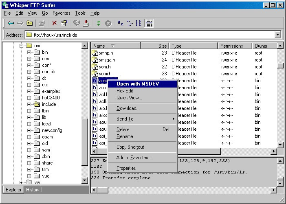
Task: Click the Forward arrow toolbar icon
Action: coord(20,23)
